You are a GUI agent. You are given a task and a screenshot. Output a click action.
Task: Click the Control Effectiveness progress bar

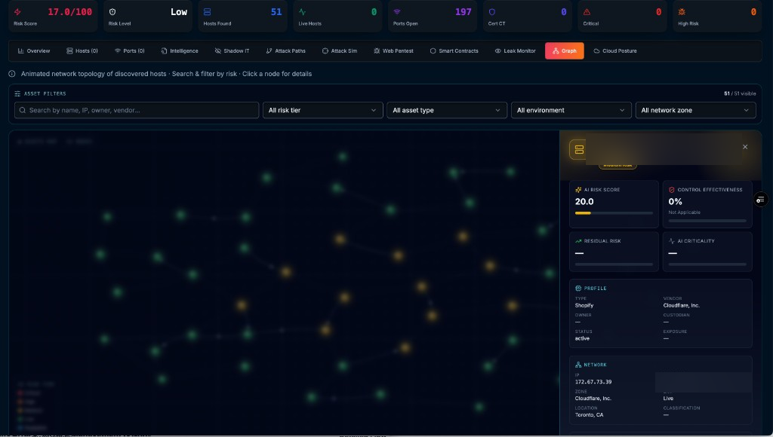click(707, 221)
